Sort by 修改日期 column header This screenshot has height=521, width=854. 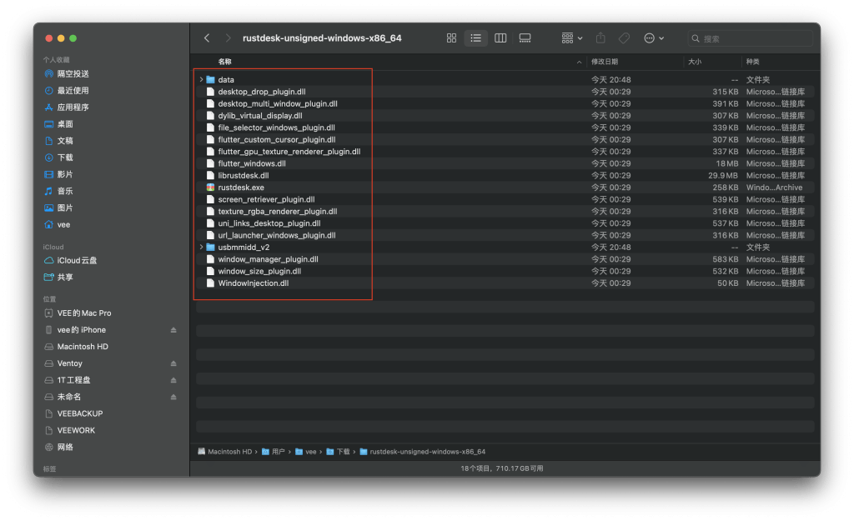click(x=605, y=63)
